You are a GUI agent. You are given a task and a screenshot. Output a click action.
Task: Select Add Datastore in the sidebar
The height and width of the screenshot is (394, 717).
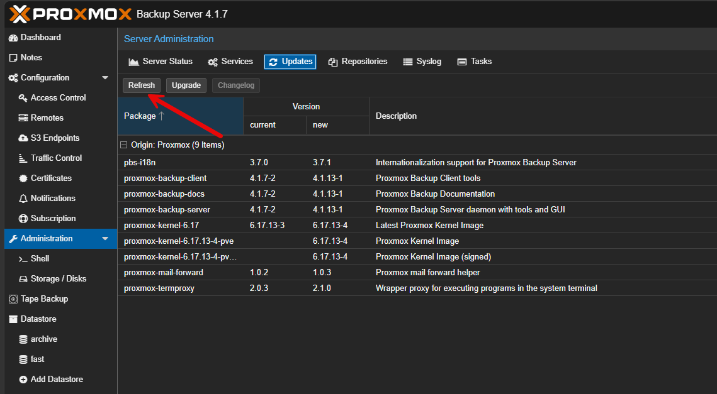pos(60,379)
